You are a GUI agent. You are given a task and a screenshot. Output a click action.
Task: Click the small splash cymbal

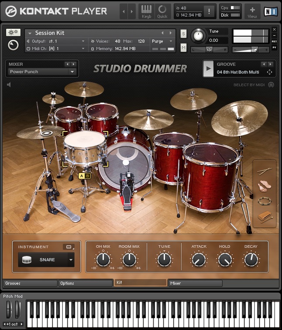[53, 98]
